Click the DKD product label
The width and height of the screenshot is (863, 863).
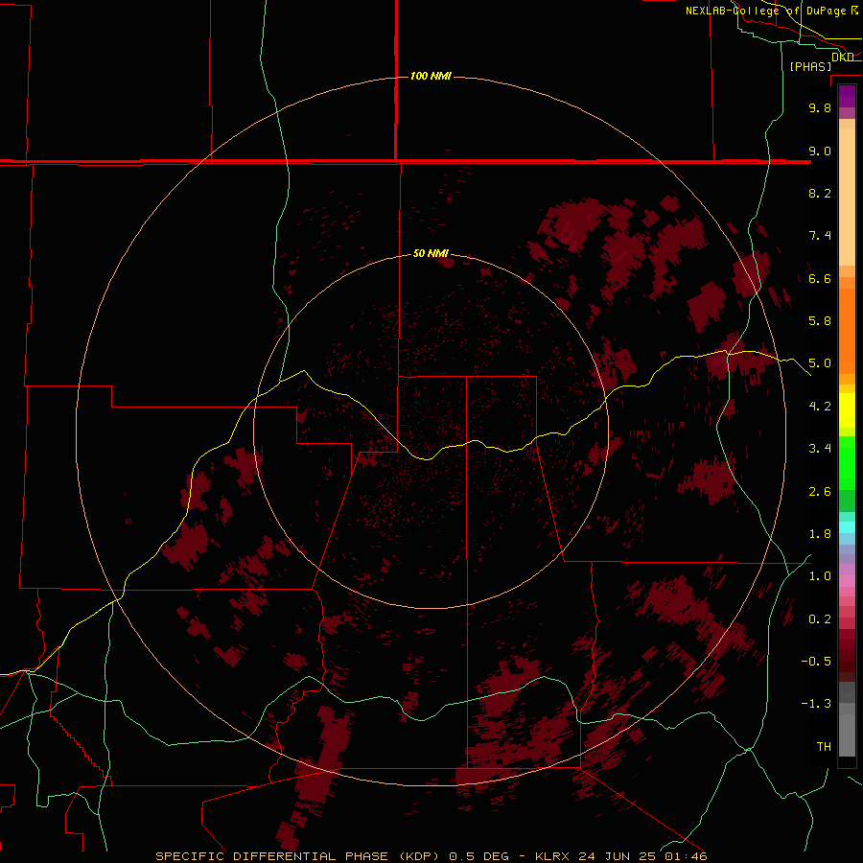(x=843, y=57)
